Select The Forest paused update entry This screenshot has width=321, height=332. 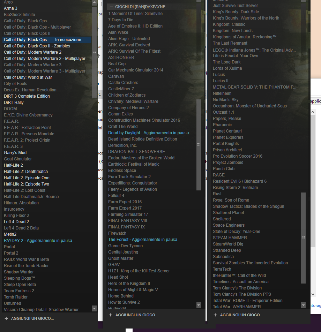tap(143, 240)
